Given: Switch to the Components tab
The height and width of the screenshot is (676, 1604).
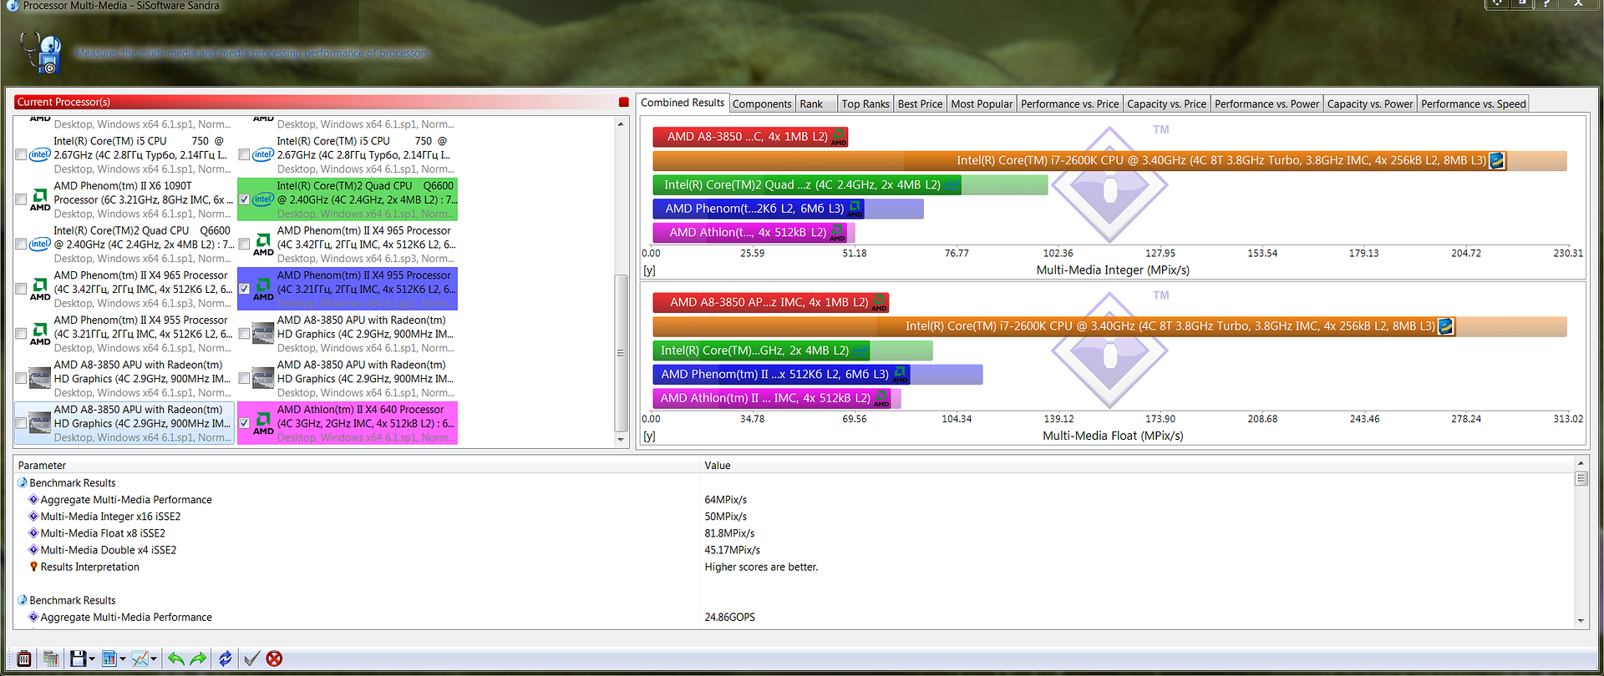Looking at the screenshot, I should pyautogui.click(x=762, y=103).
